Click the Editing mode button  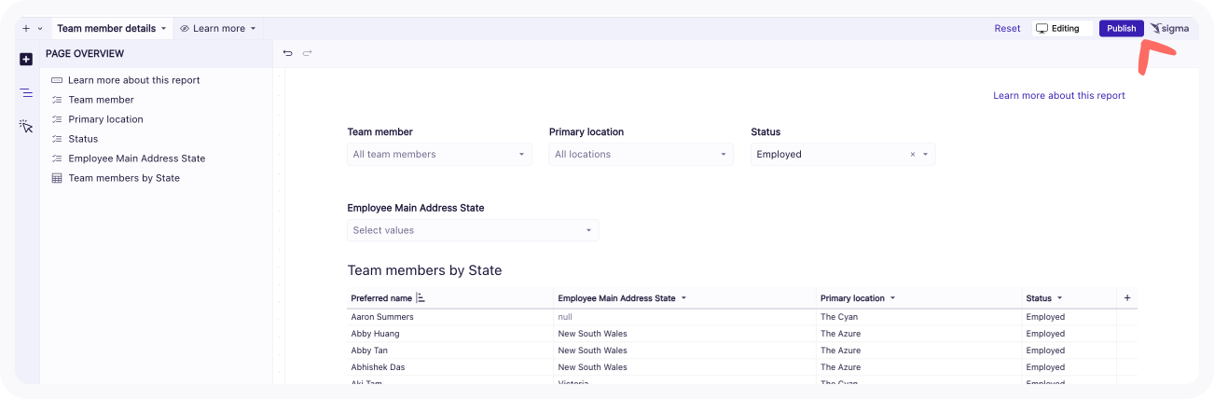pyautogui.click(x=1062, y=29)
